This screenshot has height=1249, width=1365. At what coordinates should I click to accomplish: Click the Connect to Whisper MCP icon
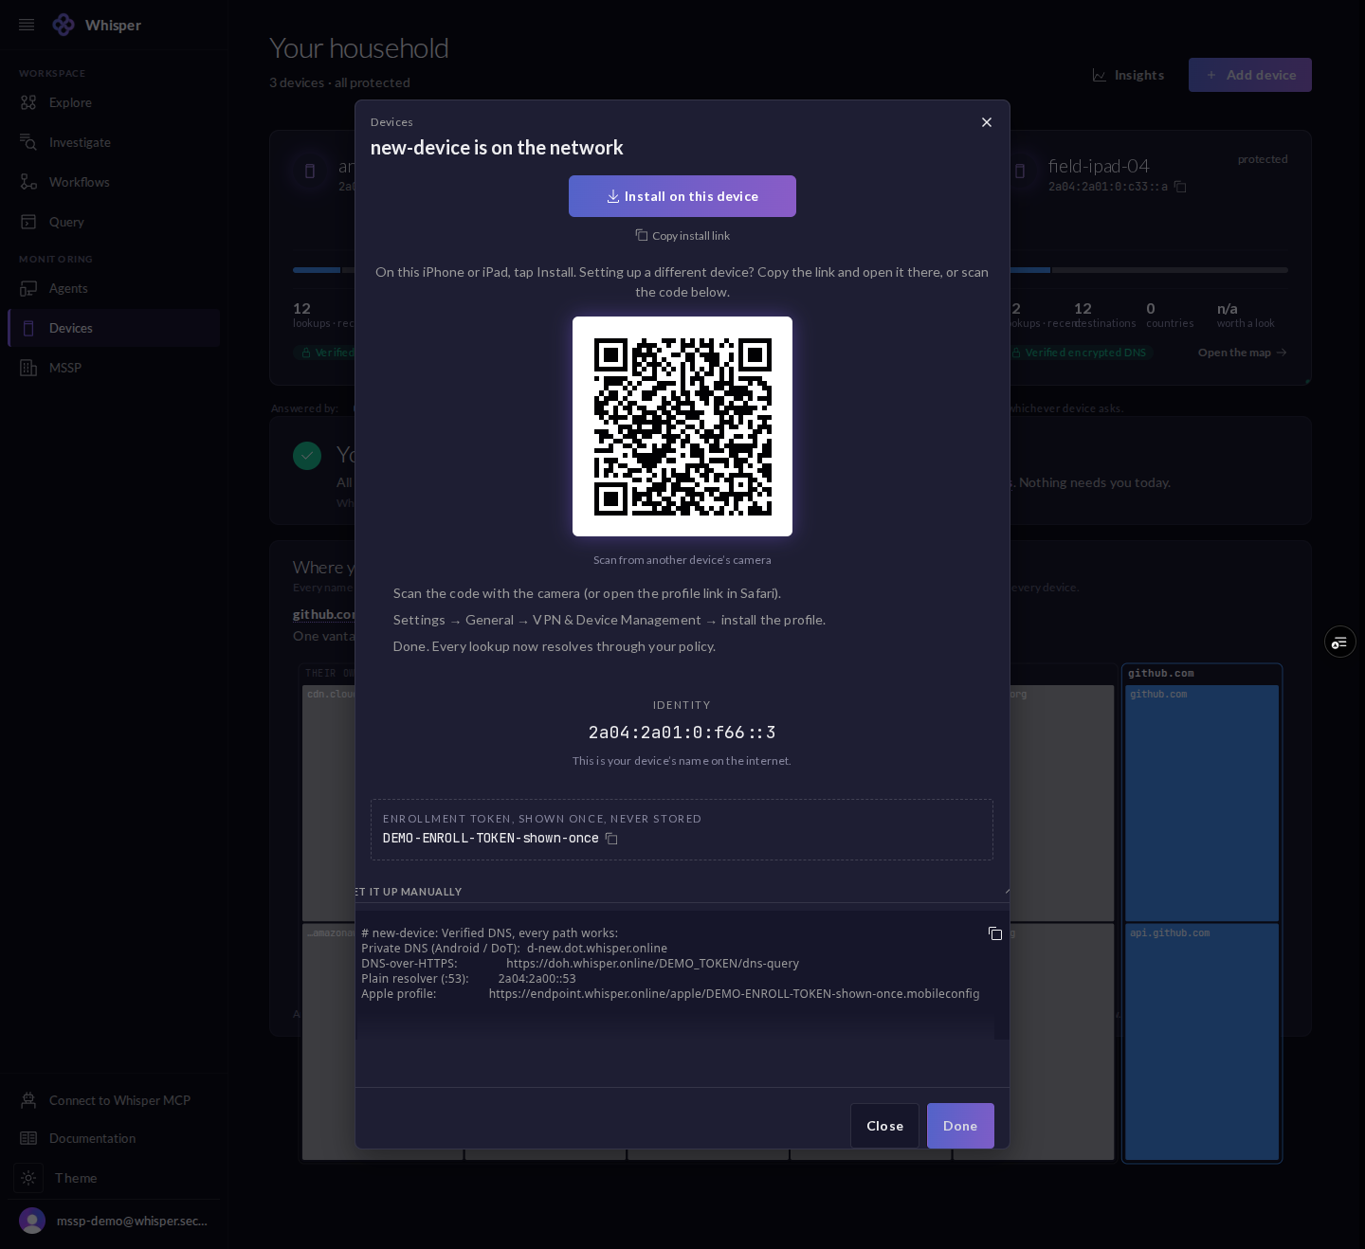(28, 1100)
